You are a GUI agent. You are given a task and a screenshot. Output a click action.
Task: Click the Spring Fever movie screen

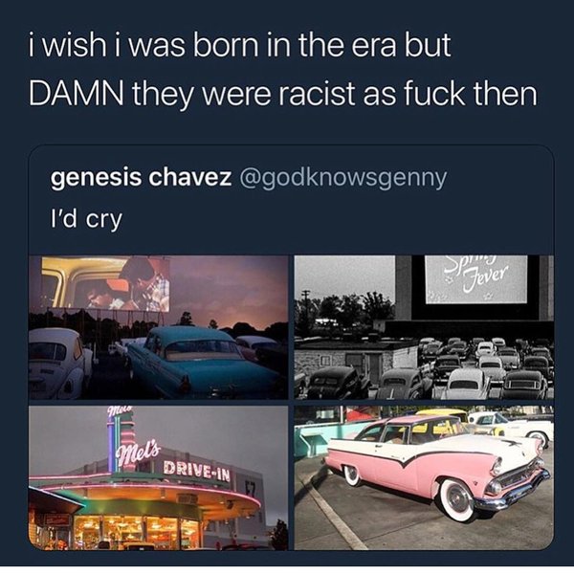point(475,279)
